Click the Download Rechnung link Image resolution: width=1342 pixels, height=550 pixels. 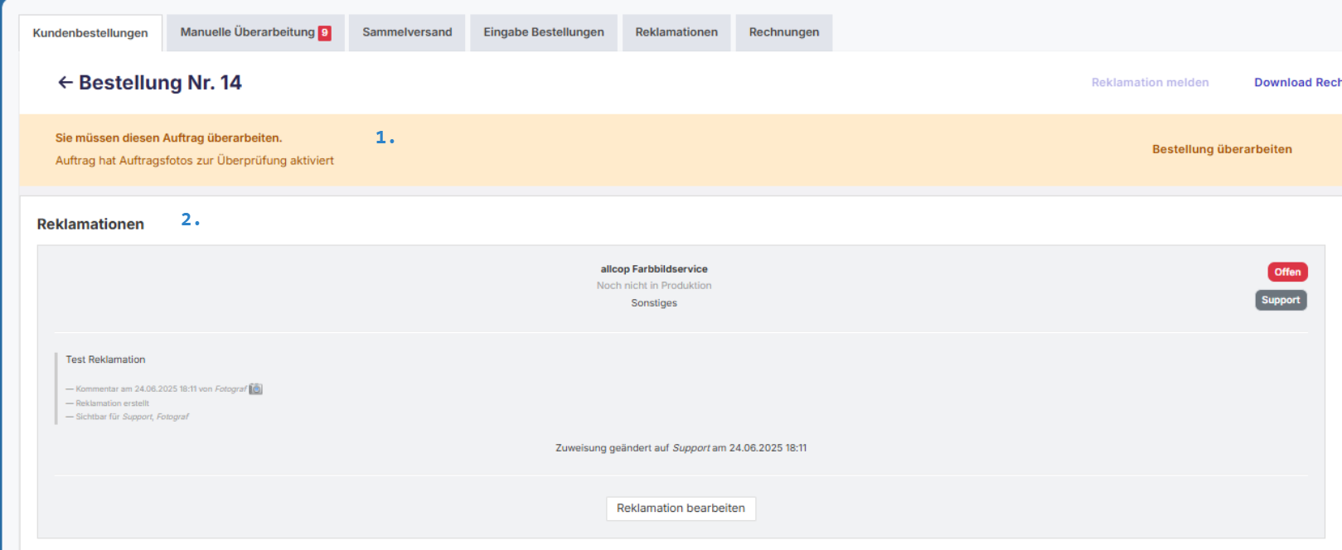[x=1297, y=82]
